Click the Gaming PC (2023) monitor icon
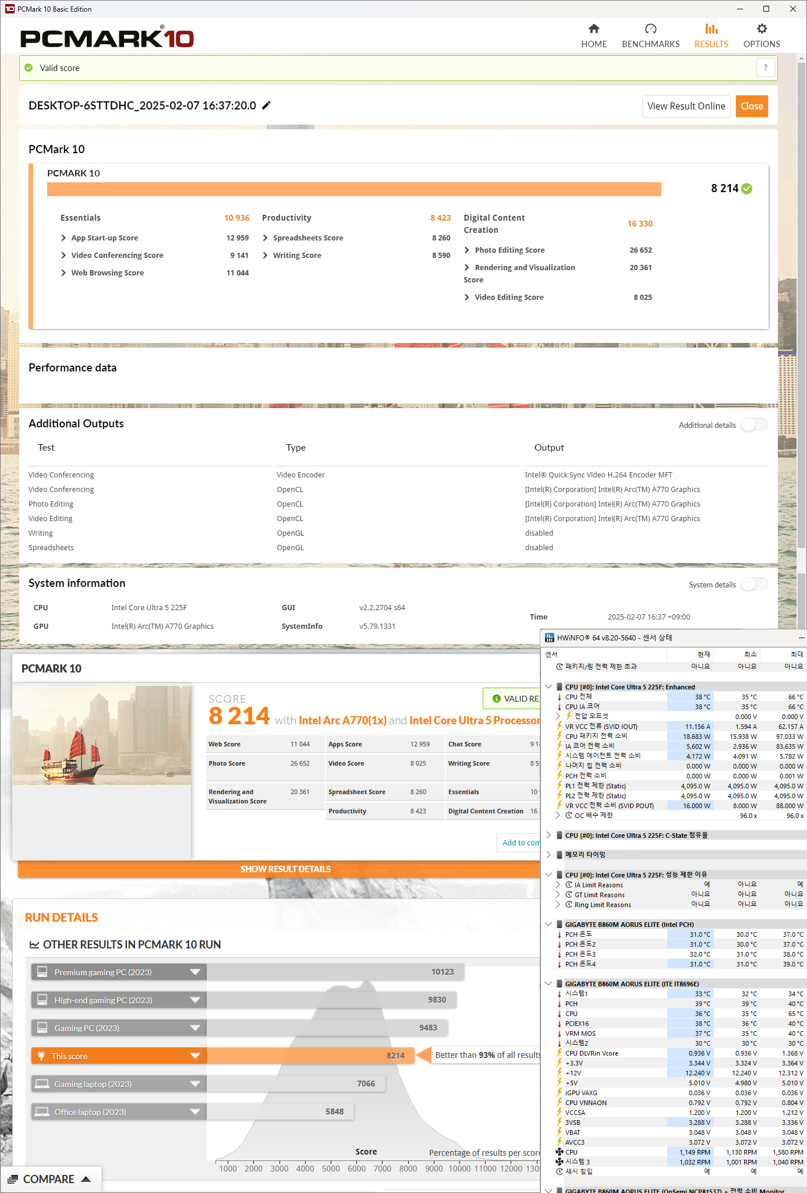Viewport: 807px width, 1193px height. tap(43, 1028)
